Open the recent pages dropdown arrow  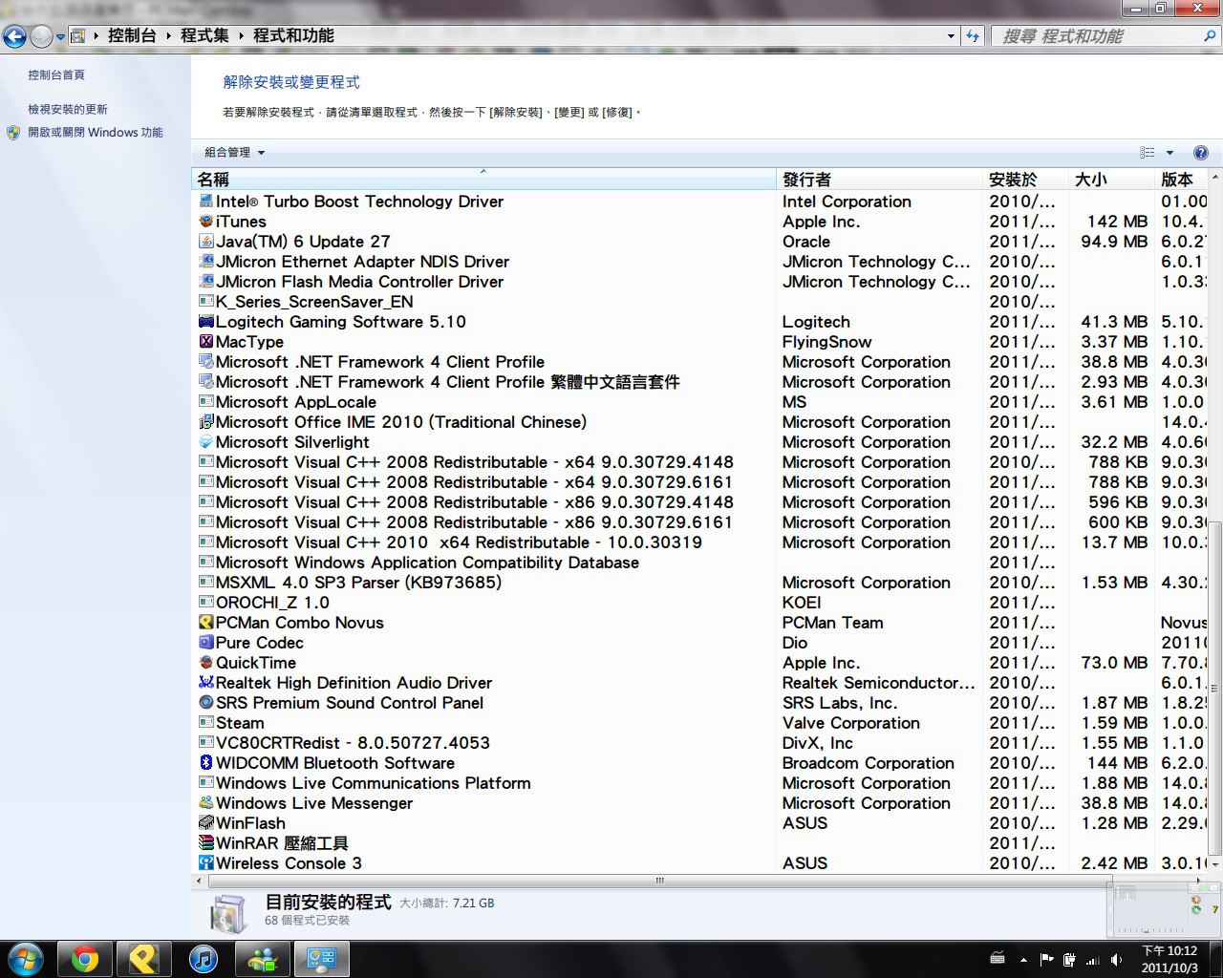click(x=60, y=37)
